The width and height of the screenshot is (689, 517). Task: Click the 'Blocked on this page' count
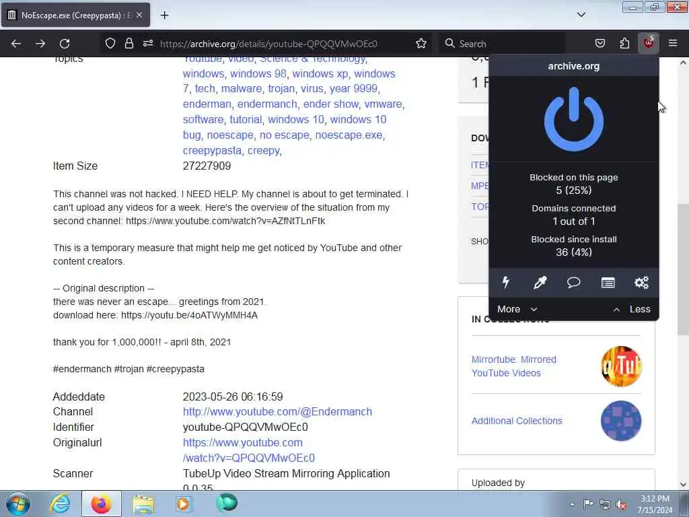click(573, 191)
